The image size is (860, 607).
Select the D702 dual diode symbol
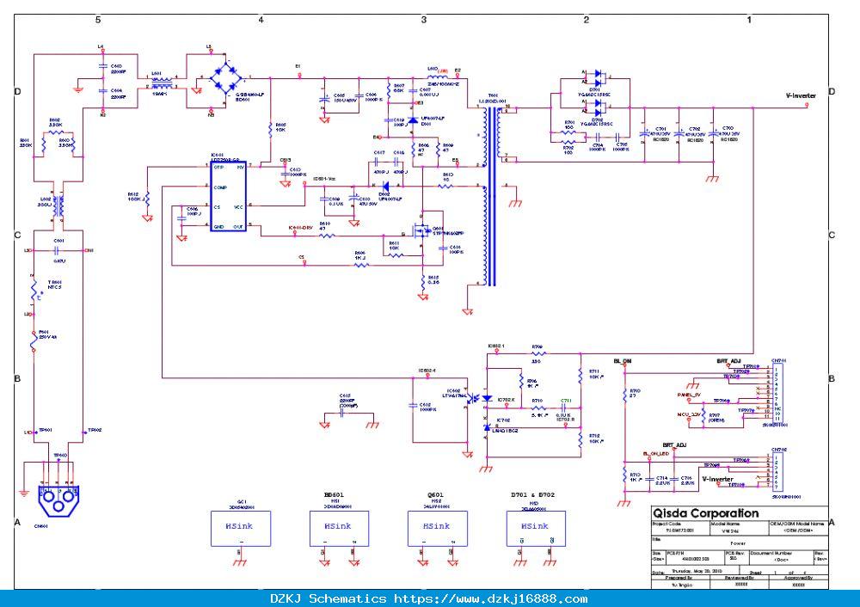coord(597,107)
